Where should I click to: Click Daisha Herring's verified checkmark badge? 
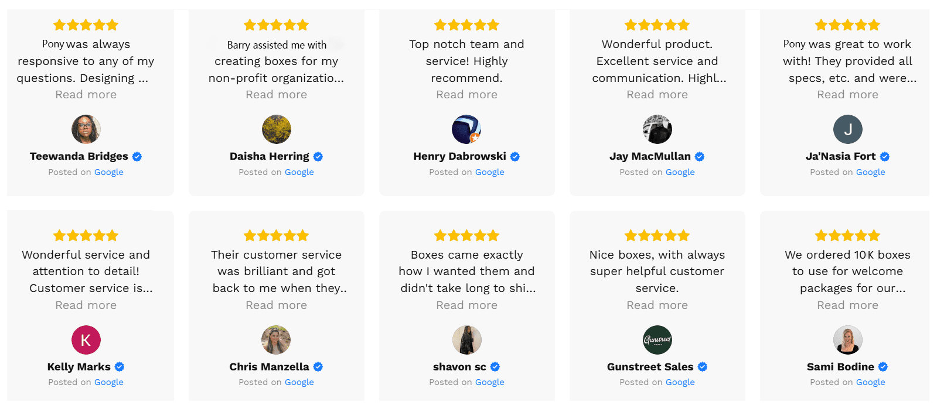pyautogui.click(x=318, y=157)
